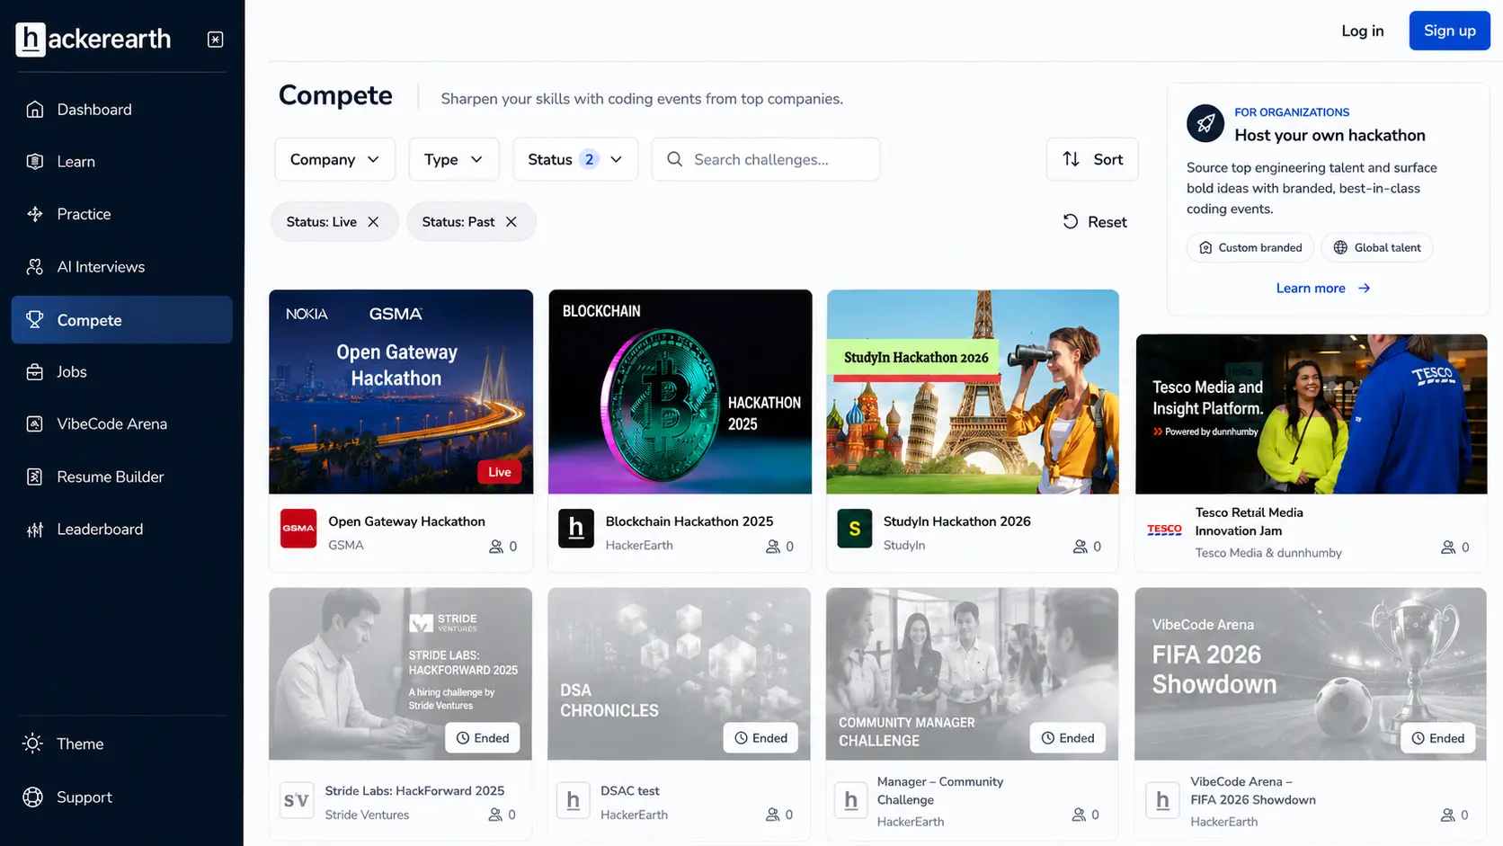Open Tesco Retail Media Innovation Jam title
Viewport: 1503px width, 846px height.
pyautogui.click(x=1250, y=521)
